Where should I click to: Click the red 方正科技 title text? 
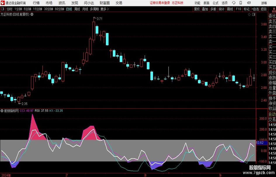[178, 3]
